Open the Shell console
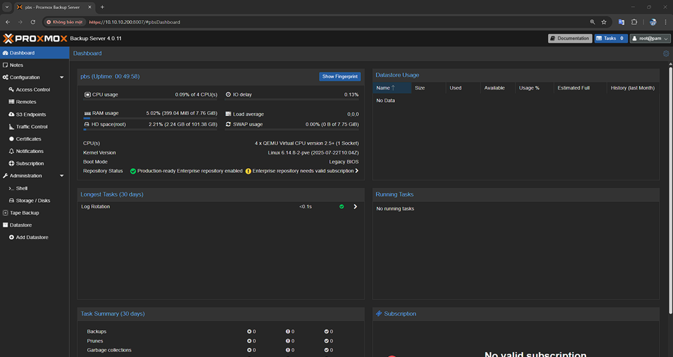The width and height of the screenshot is (673, 357). coord(21,188)
